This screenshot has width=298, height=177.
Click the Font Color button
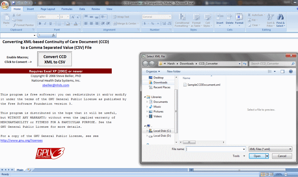pyautogui.click(x=75, y=23)
